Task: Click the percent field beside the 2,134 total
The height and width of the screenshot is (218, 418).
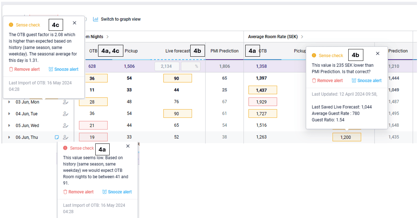Action: pyautogui.click(x=191, y=66)
